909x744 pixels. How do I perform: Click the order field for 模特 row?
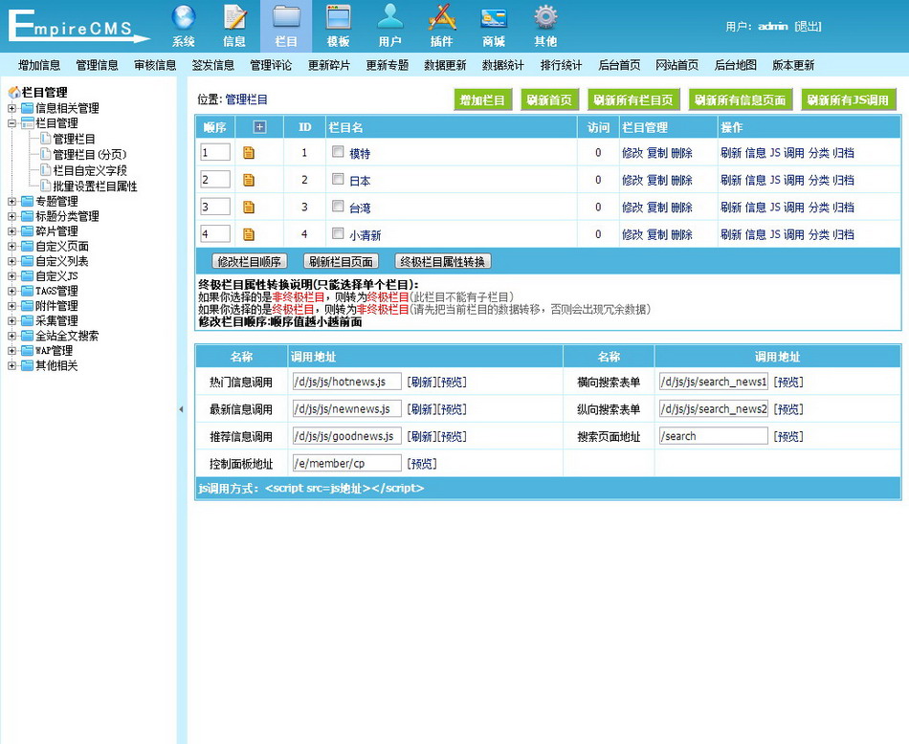tap(215, 152)
